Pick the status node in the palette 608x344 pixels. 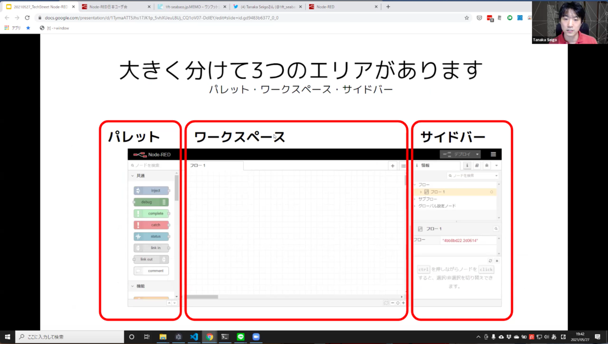coord(151,237)
